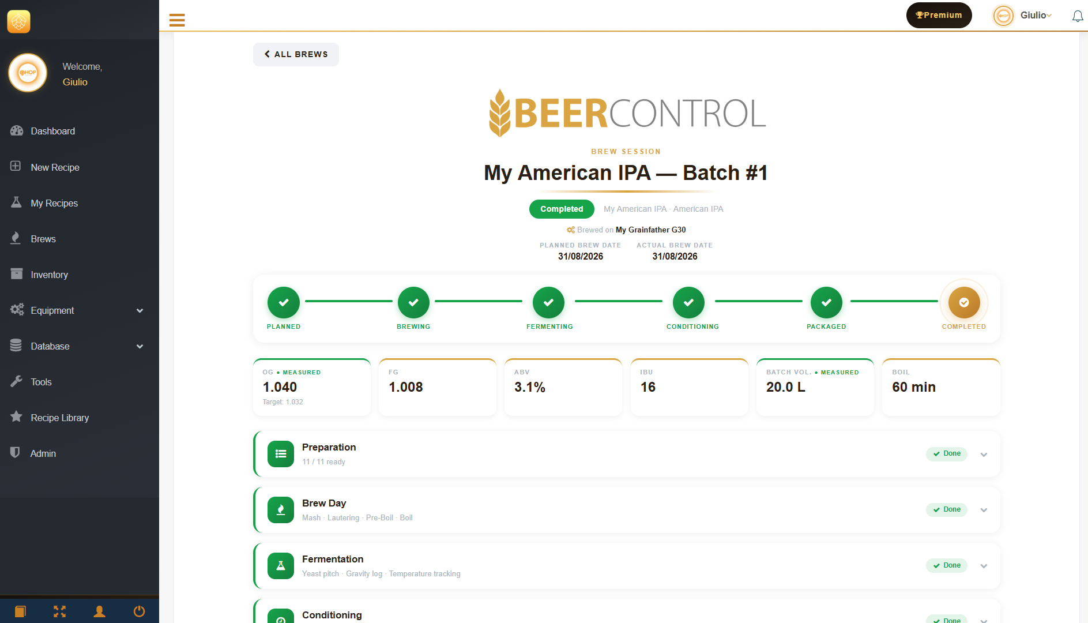Go back to All Brews
This screenshot has height=623, width=1088.
[x=296, y=54]
